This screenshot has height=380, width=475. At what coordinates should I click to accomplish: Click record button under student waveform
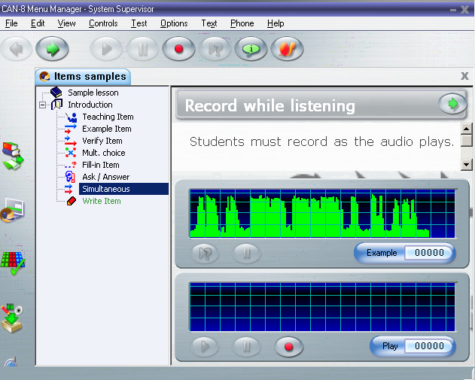pos(288,346)
